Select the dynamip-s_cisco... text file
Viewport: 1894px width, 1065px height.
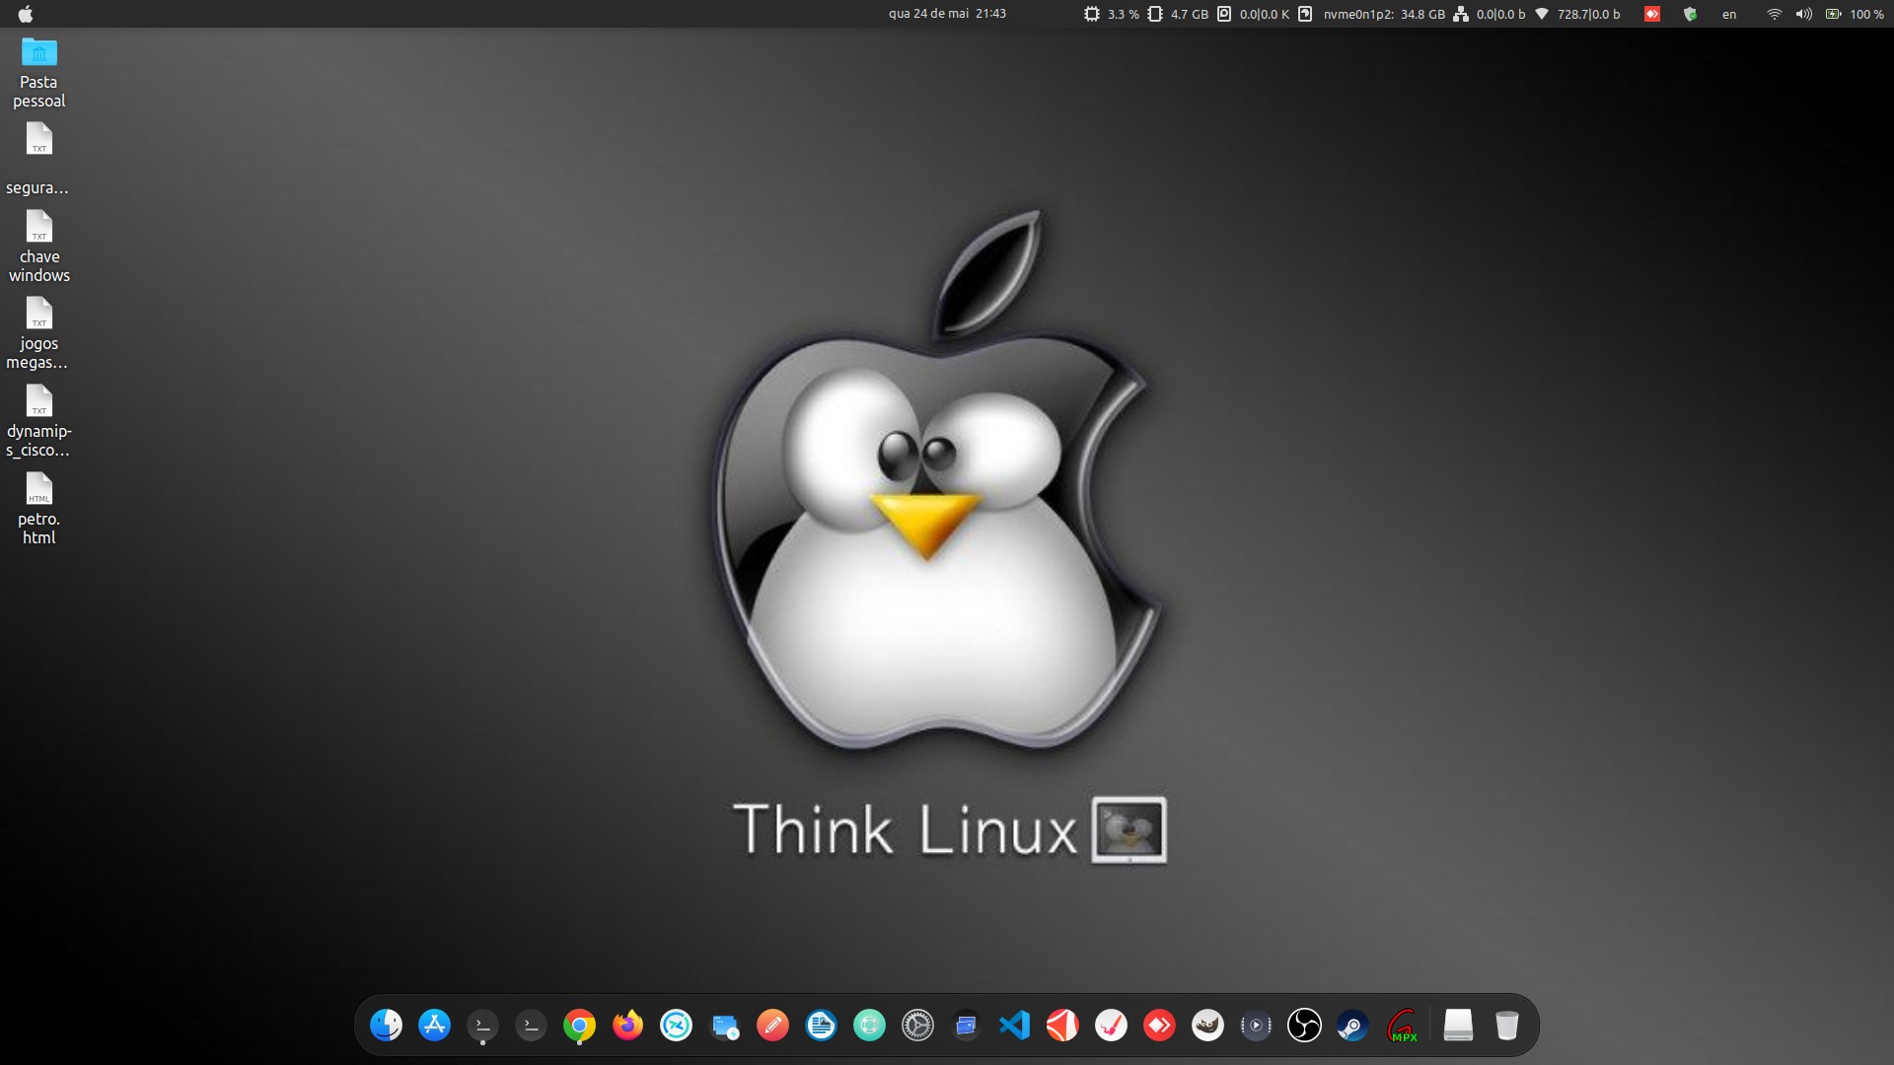point(39,421)
